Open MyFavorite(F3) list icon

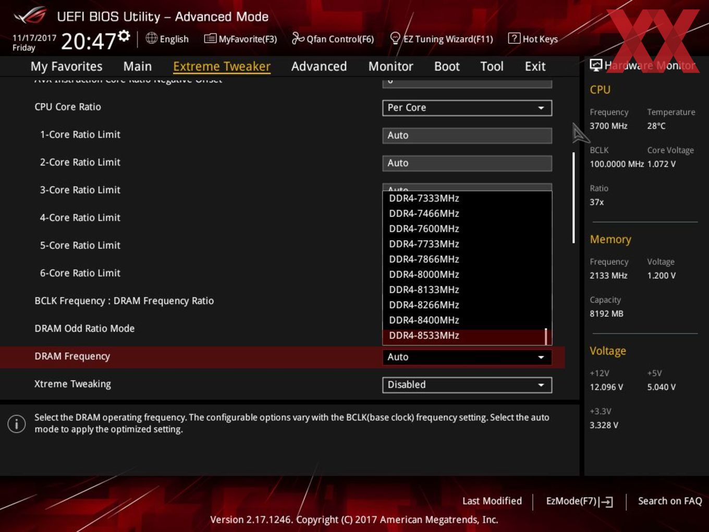(x=210, y=38)
